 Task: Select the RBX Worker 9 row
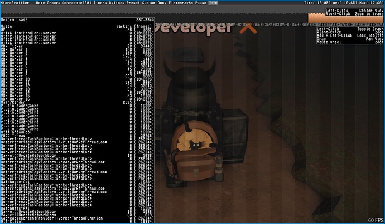[78, 76]
